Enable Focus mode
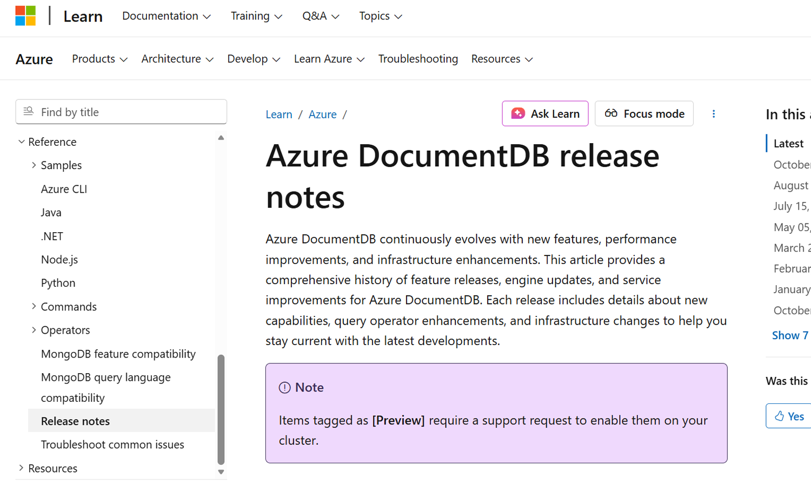 pos(644,114)
